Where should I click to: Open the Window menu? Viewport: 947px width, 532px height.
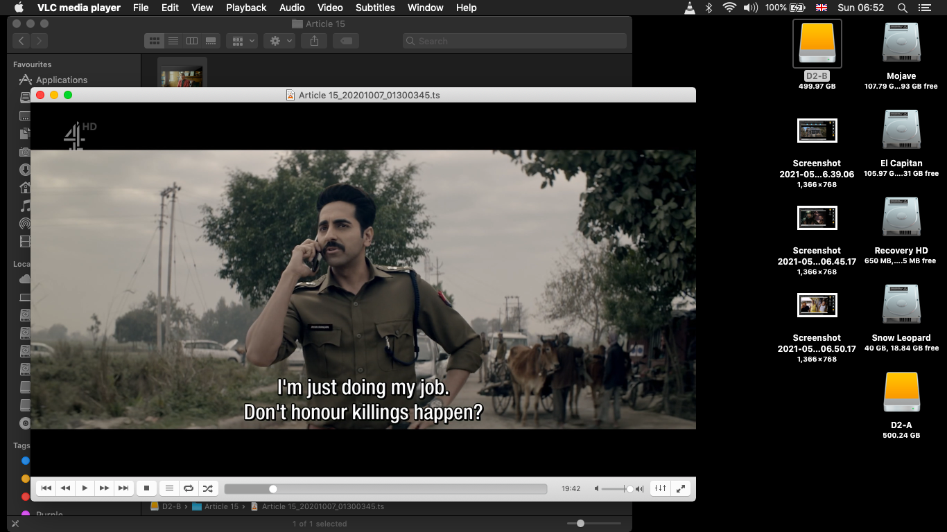tap(426, 8)
